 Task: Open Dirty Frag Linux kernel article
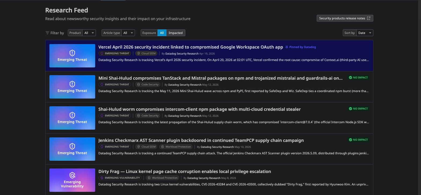[x=185, y=171]
